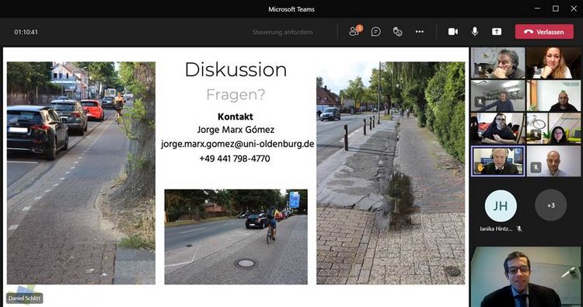Select the video tile of the man under ceiling lights
Screen dimensions: 583x307
pyautogui.click(x=498, y=96)
